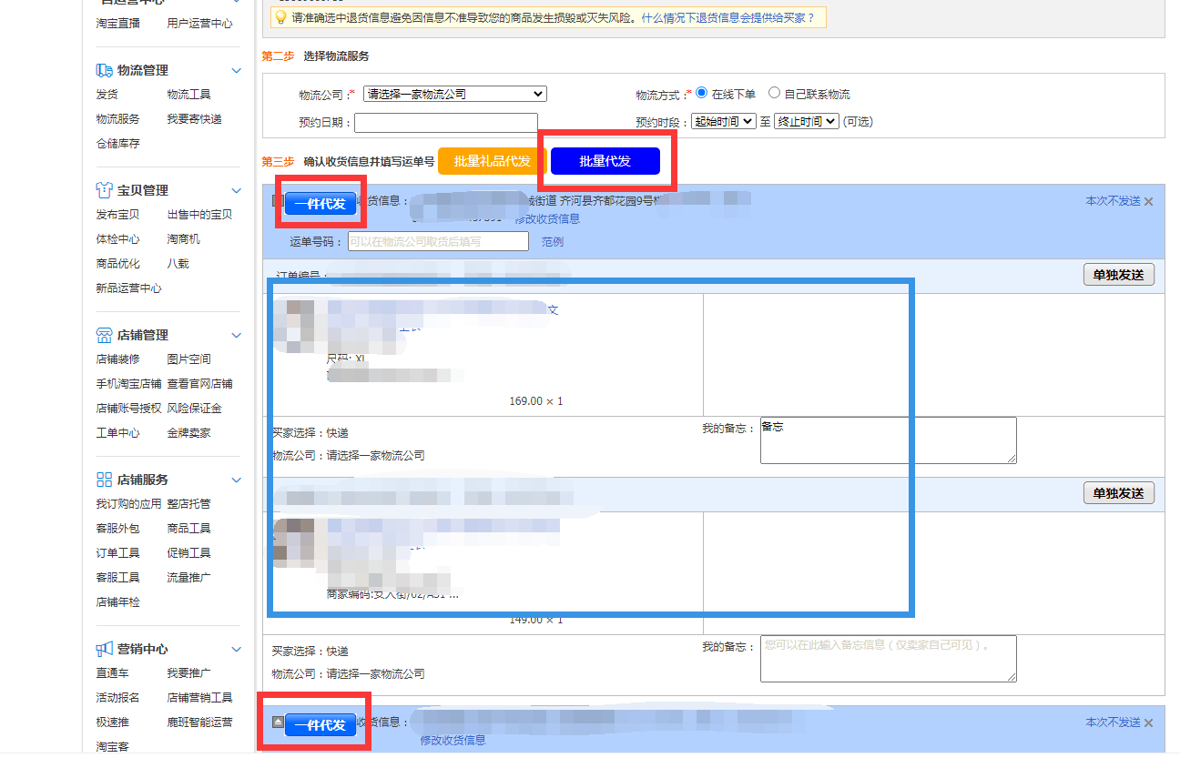
Task: Click the truck icon beside 物流管理
Action: (104, 70)
